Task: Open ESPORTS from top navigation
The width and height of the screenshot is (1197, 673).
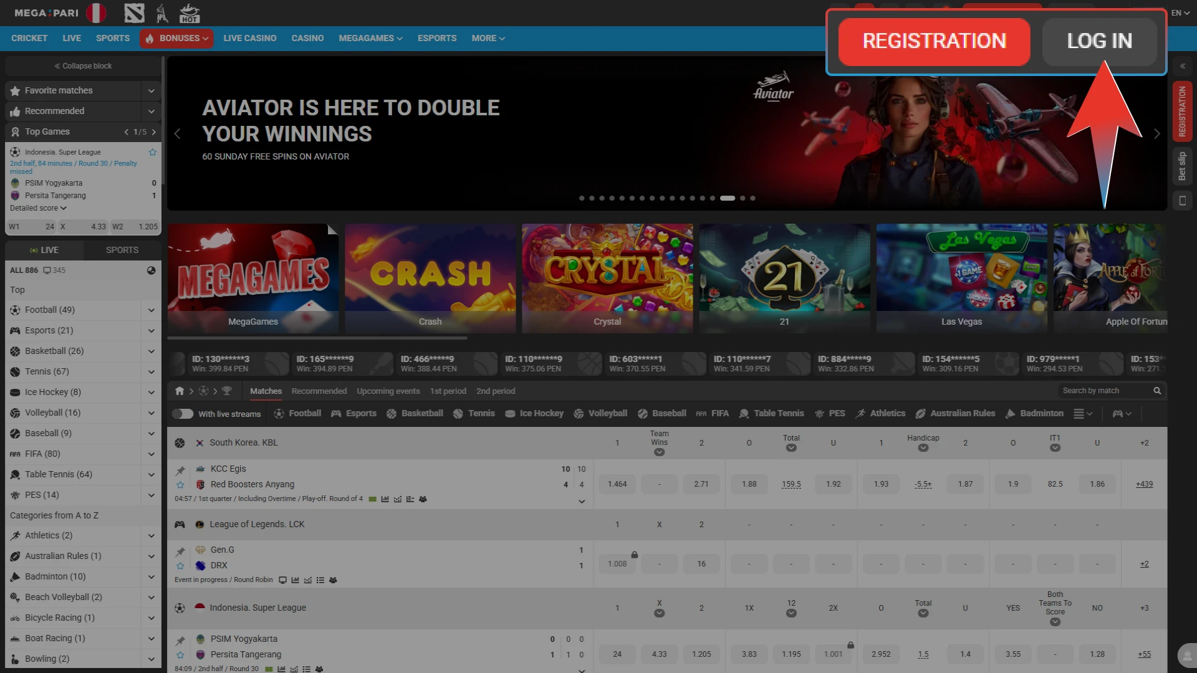Action: click(437, 39)
